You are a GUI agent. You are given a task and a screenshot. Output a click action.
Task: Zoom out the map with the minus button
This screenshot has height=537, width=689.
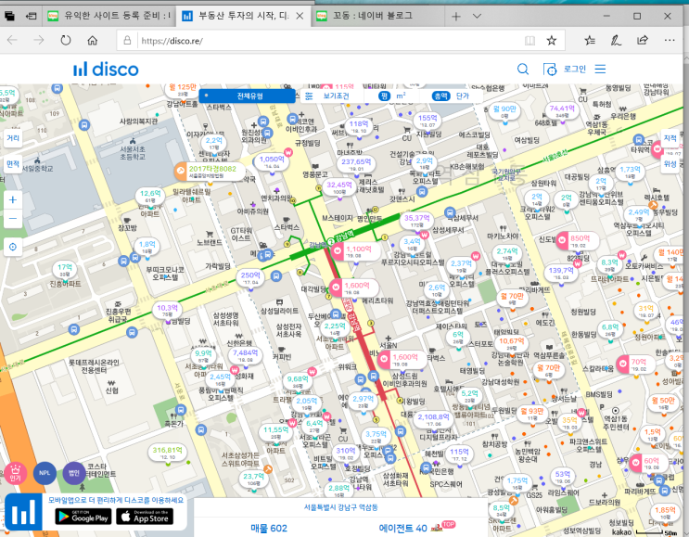13,218
